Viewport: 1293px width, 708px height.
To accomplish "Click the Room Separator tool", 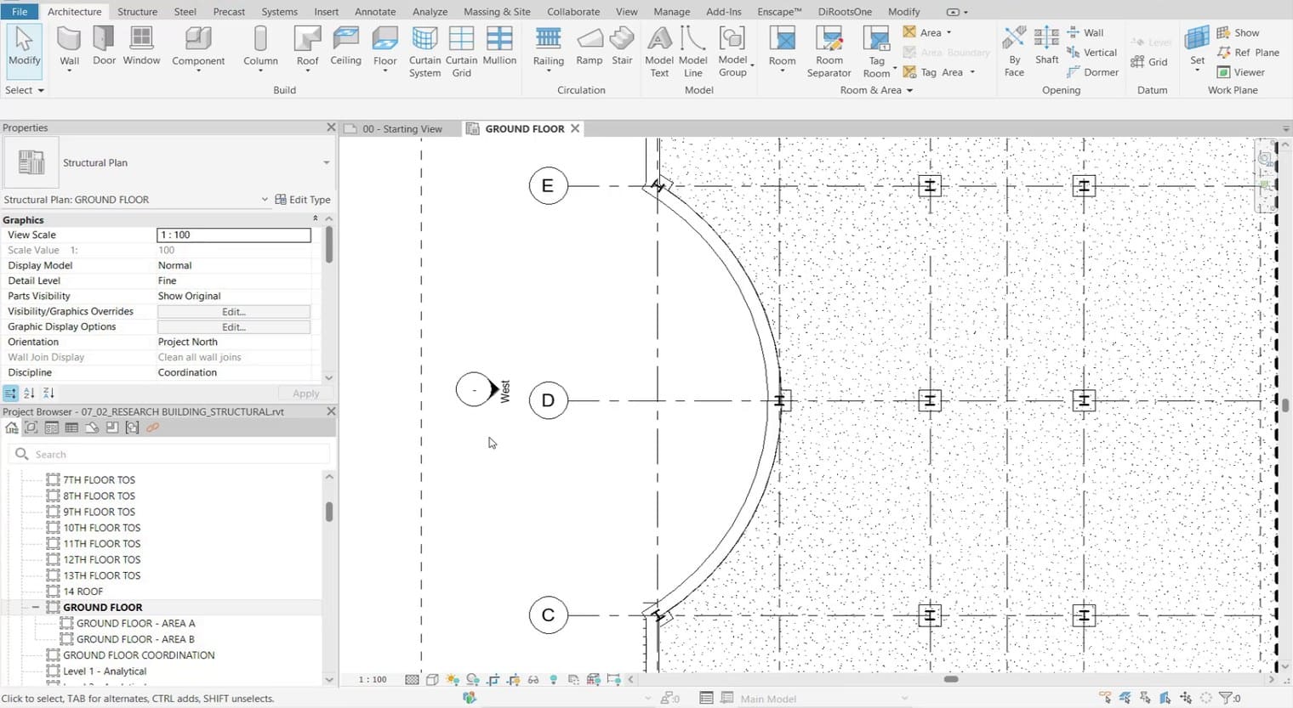I will click(x=829, y=51).
